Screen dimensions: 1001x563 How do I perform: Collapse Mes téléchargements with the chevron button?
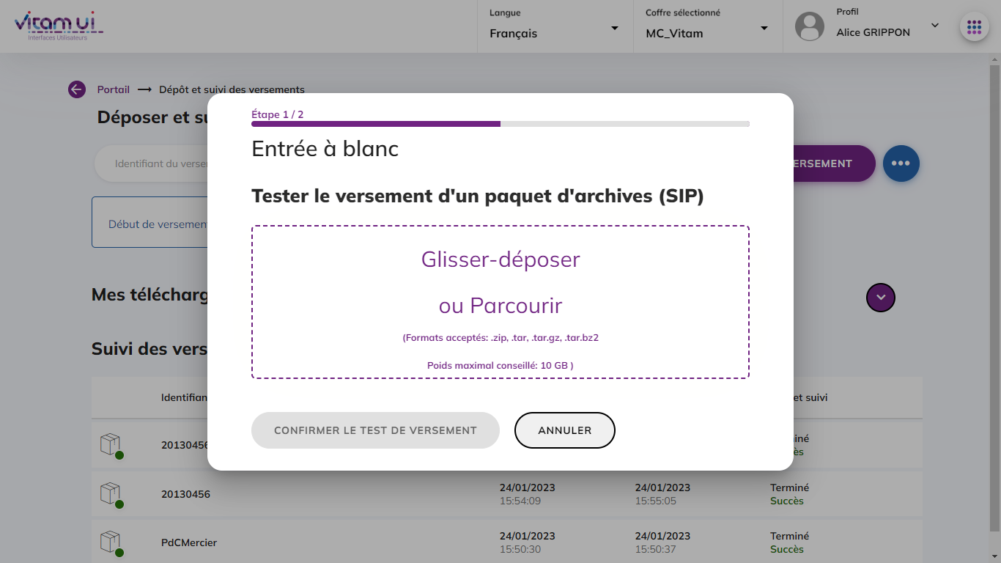(x=880, y=298)
